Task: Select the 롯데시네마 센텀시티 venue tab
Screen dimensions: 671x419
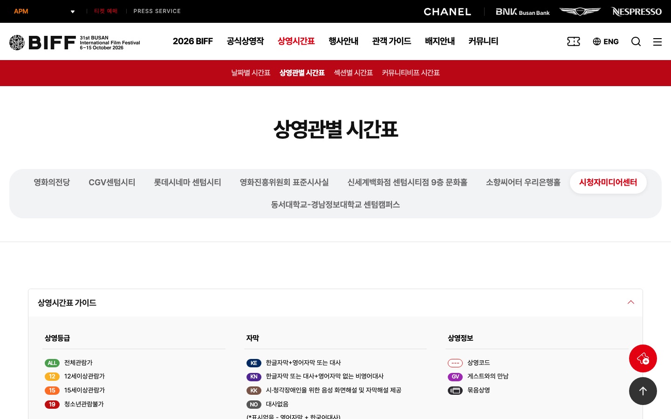Action: tap(187, 182)
